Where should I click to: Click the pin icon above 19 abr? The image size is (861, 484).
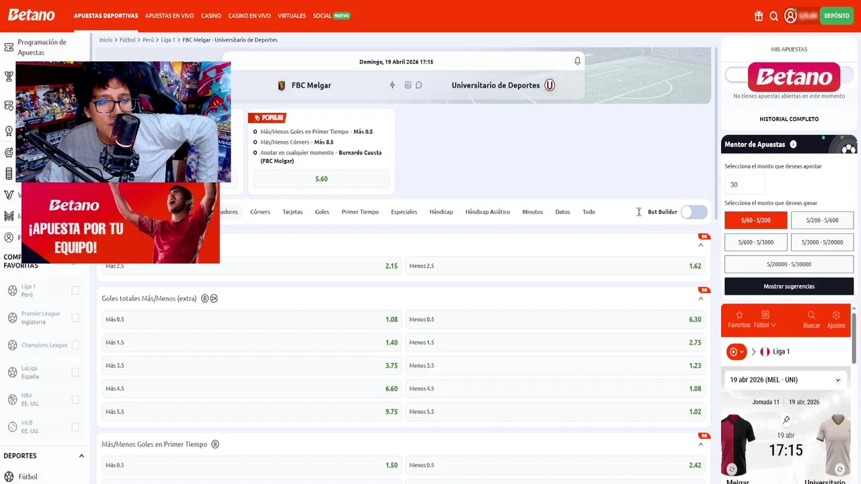[786, 420]
